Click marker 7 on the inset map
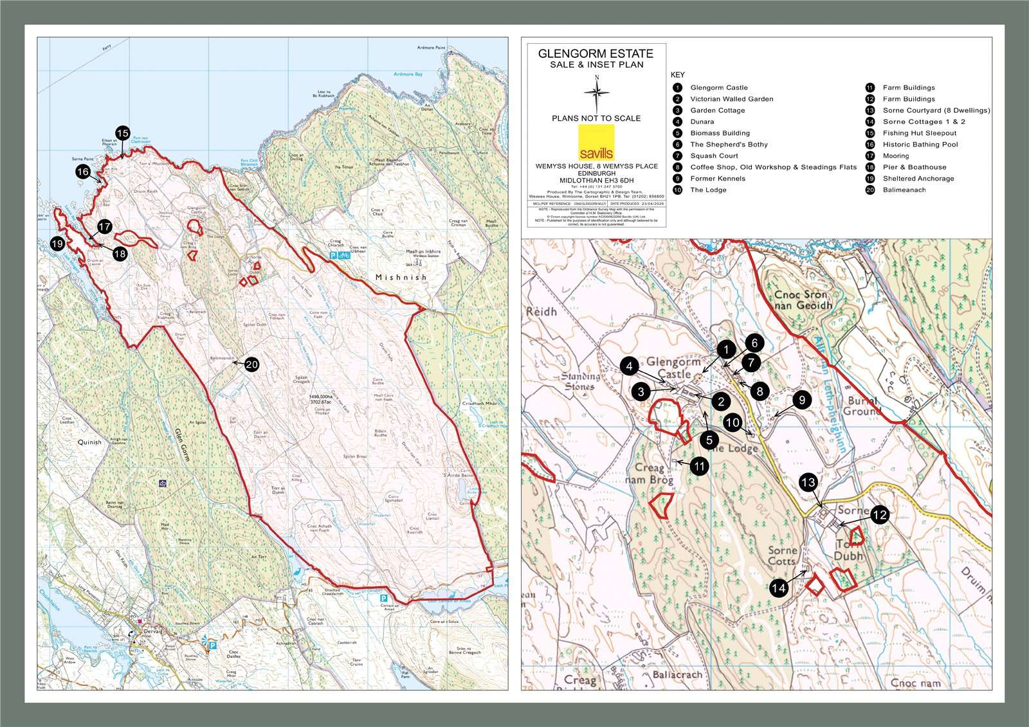 click(x=751, y=363)
